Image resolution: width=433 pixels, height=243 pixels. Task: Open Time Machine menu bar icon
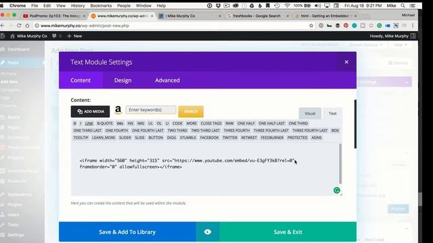[277, 5]
